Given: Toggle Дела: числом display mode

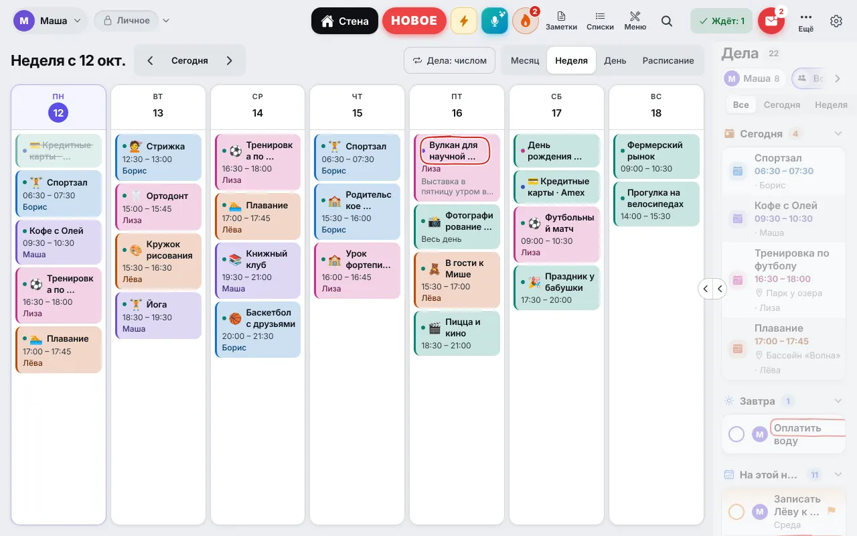Looking at the screenshot, I should 450,60.
